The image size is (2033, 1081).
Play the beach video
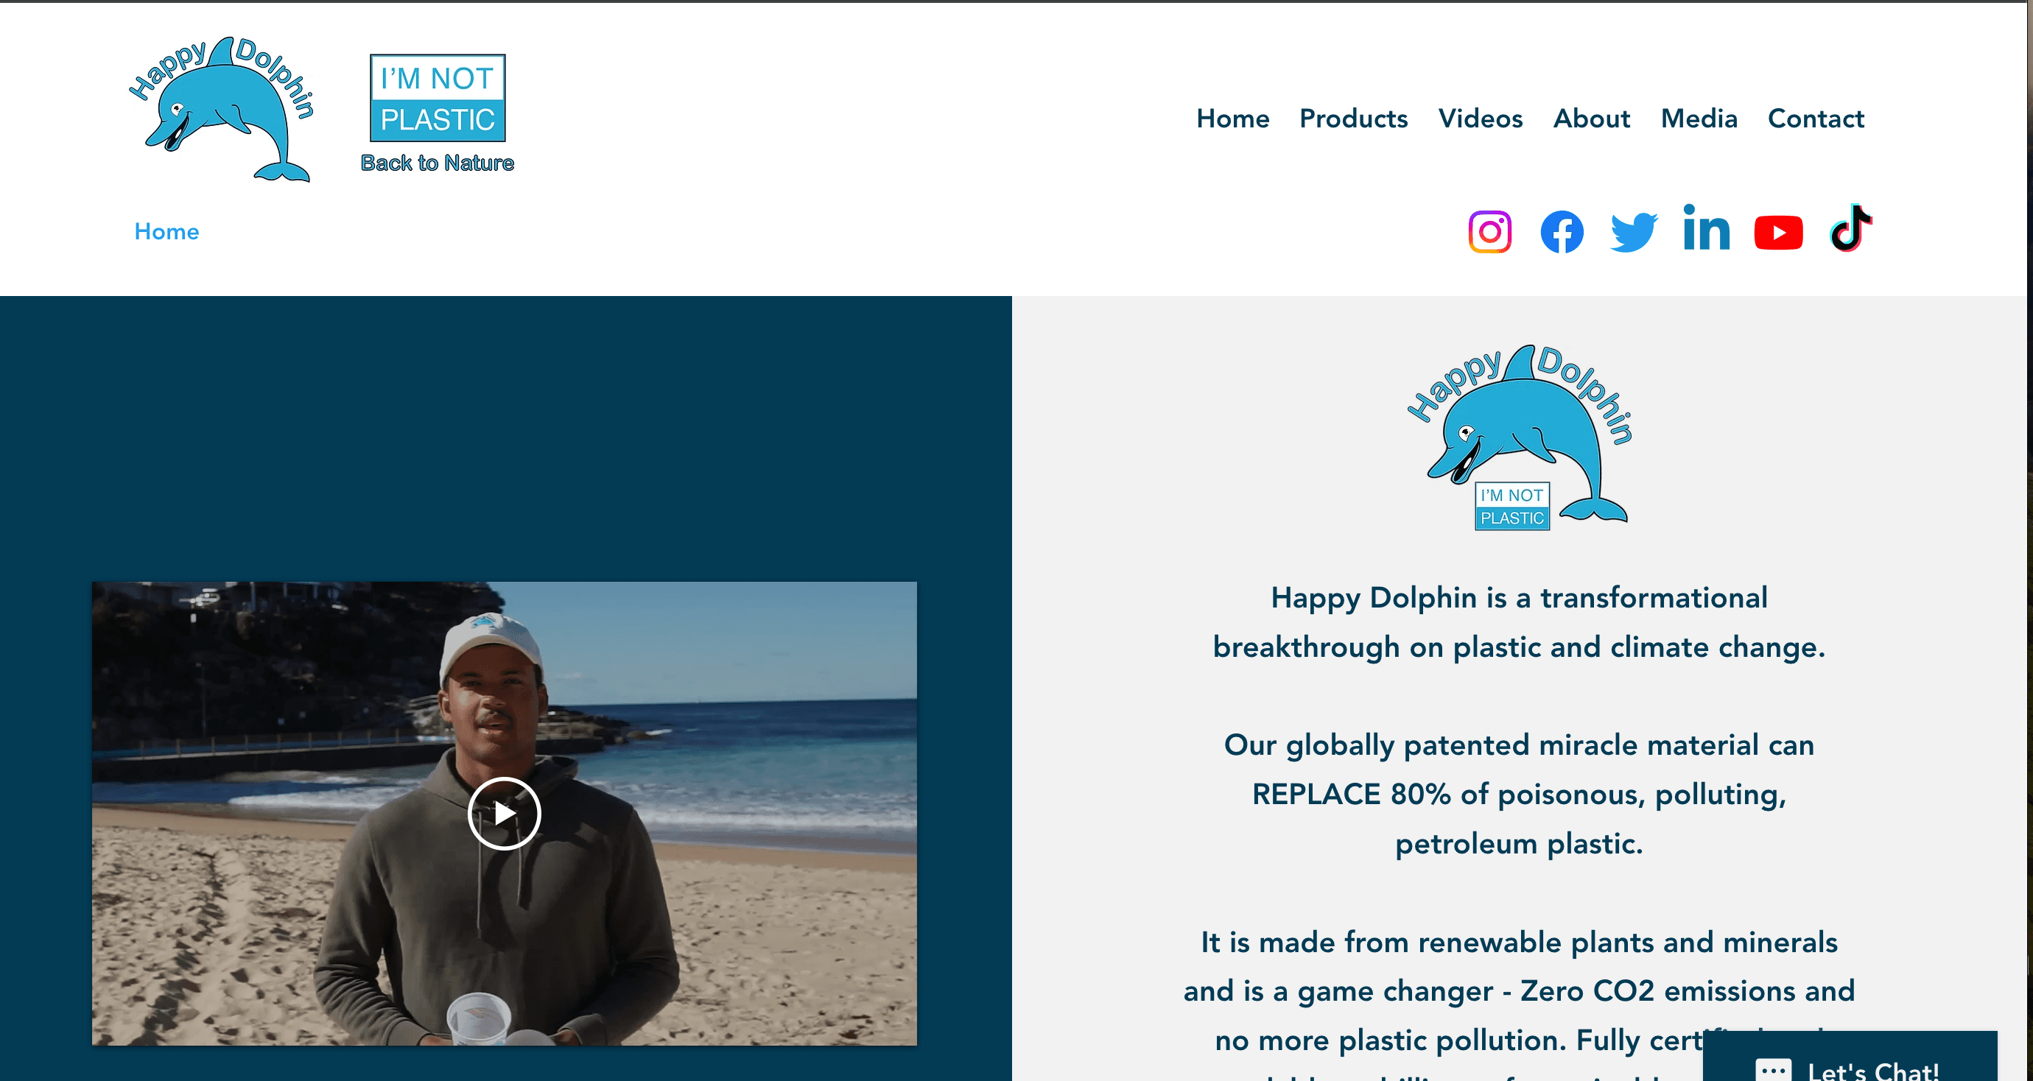click(x=504, y=813)
